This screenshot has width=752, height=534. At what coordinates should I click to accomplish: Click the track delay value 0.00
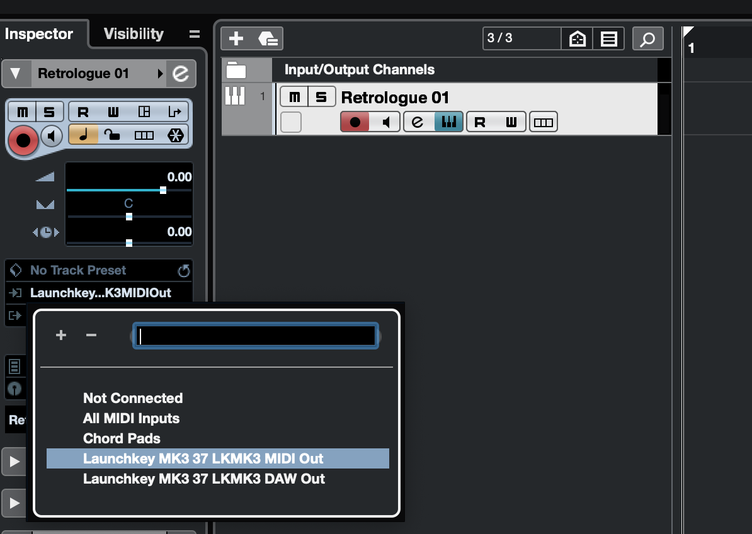click(x=179, y=232)
